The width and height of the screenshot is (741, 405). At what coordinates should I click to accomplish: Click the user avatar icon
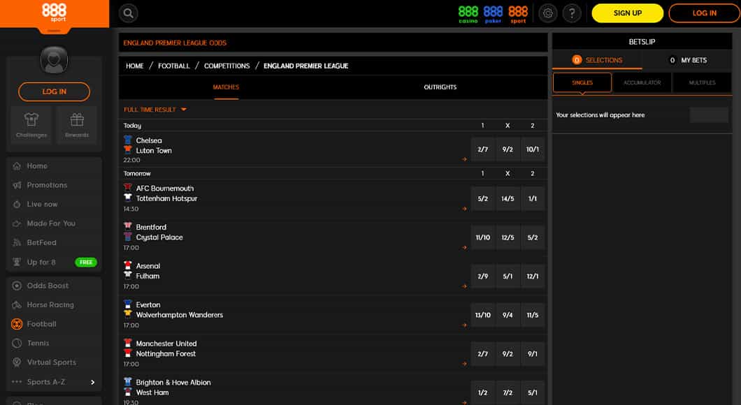point(55,60)
